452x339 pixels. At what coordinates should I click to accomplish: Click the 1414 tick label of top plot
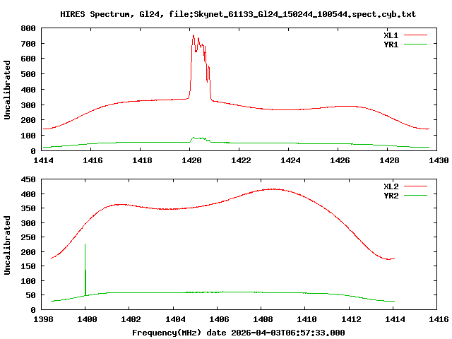click(x=43, y=160)
